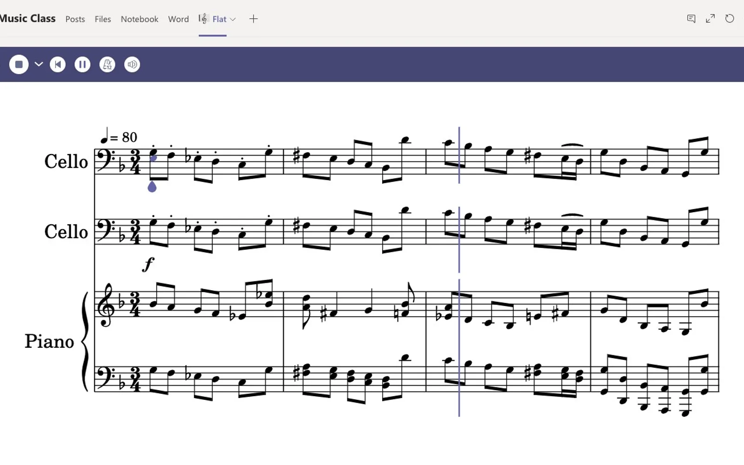This screenshot has height=465, width=744.
Task: Open the tab conversation icon
Action: 691,19
